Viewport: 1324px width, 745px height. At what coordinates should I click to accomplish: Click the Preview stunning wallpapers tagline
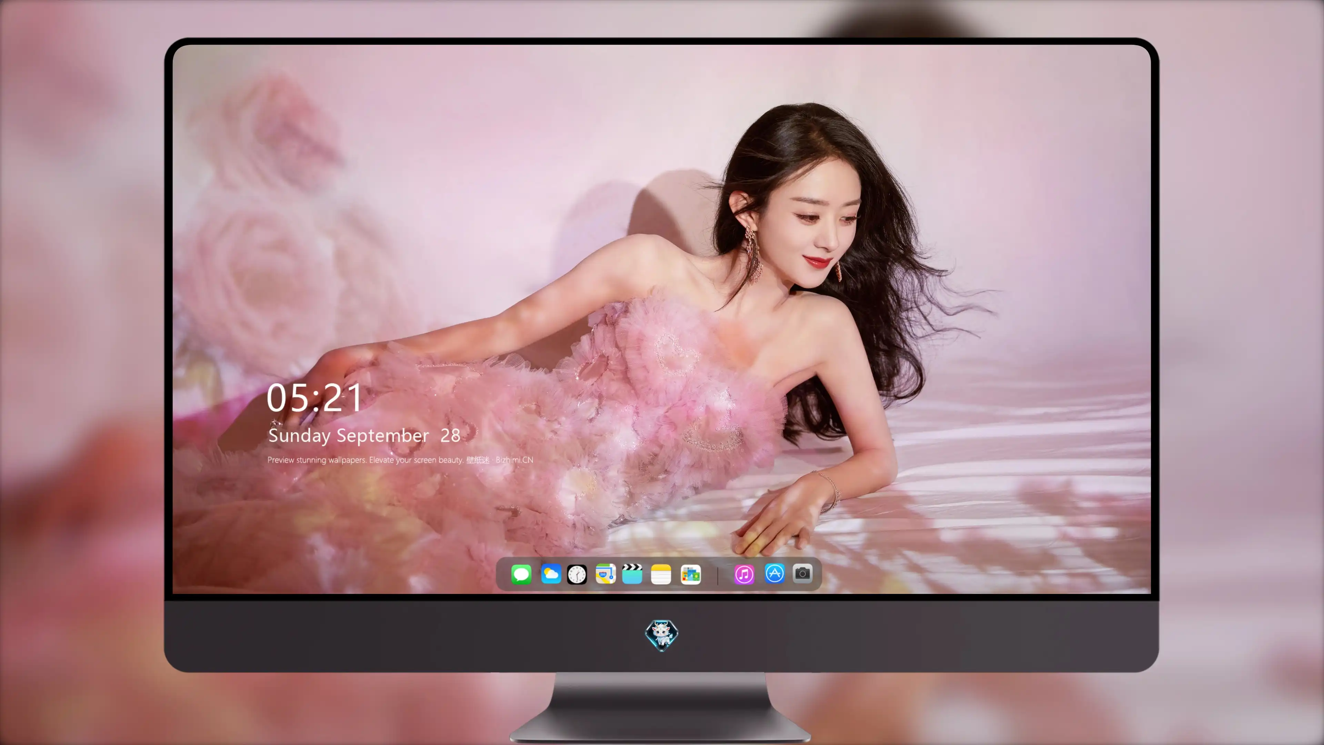(400, 460)
